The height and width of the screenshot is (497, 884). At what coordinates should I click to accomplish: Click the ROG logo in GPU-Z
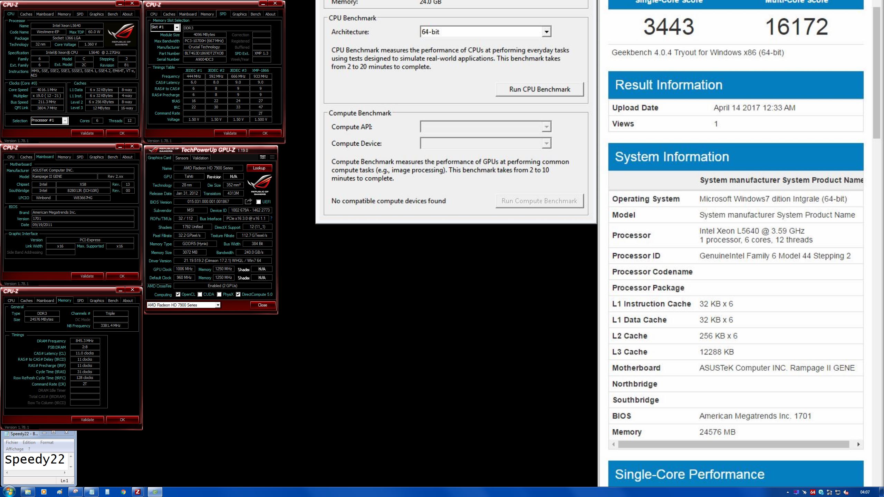(260, 185)
